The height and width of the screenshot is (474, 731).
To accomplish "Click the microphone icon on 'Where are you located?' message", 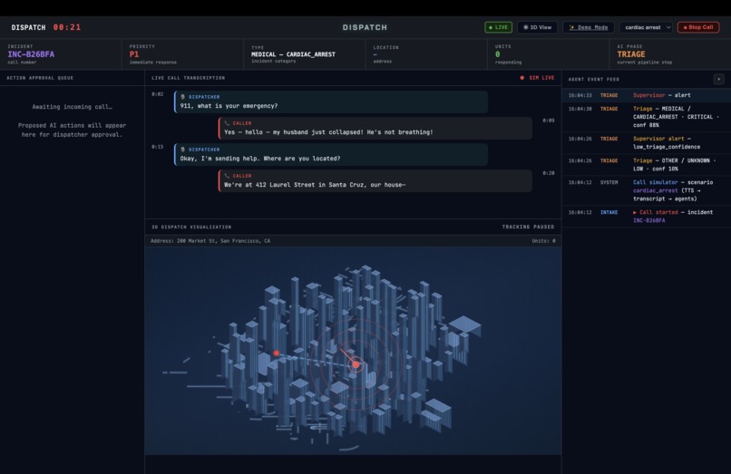I will [183, 150].
